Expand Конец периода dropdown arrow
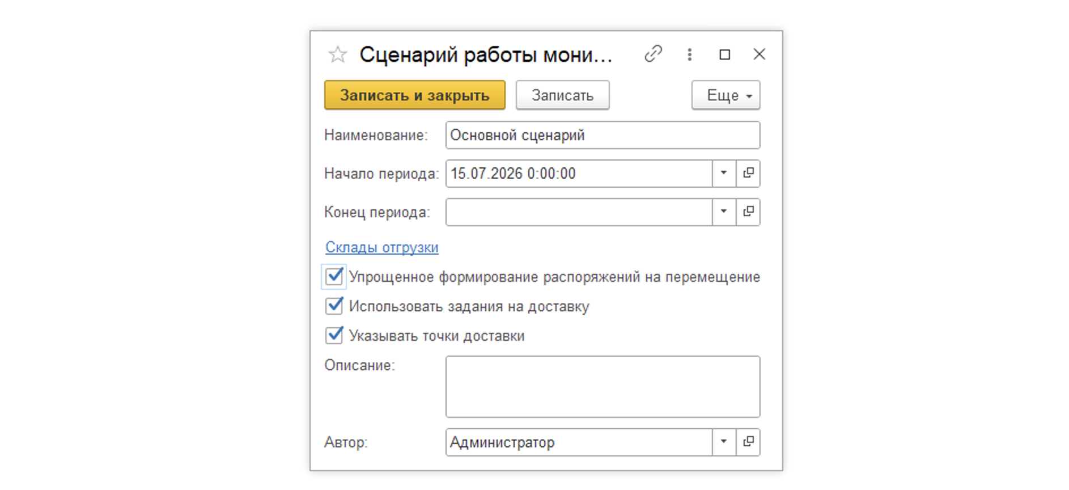Screen dimensions: 1069x490 click(x=724, y=212)
